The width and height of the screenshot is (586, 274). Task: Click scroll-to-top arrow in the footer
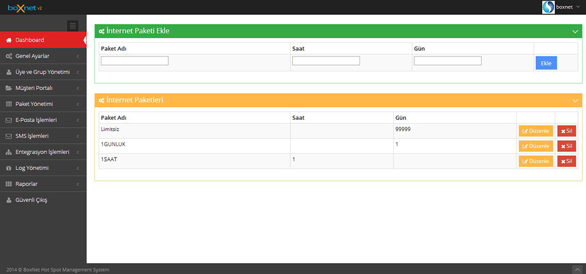pos(577,269)
